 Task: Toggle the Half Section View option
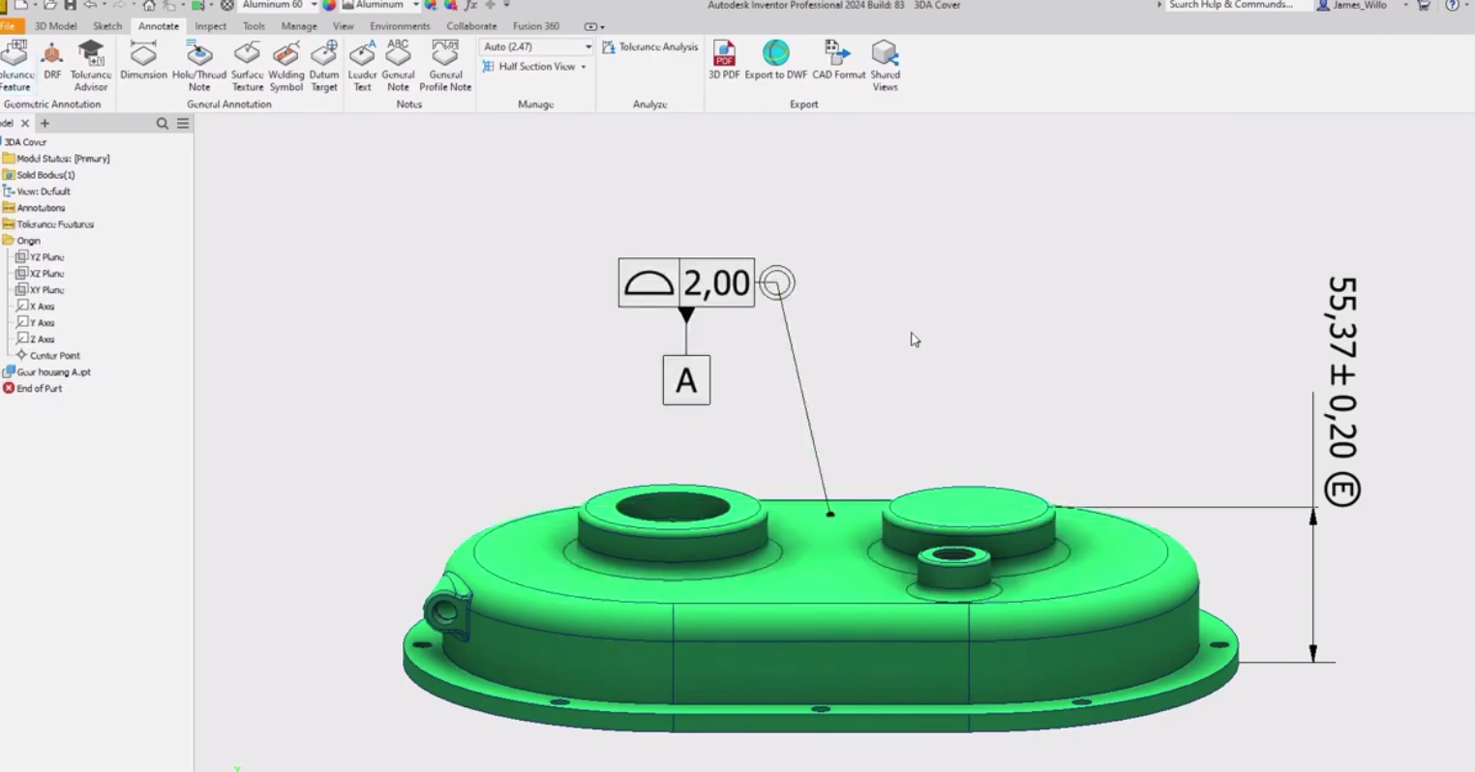(535, 67)
